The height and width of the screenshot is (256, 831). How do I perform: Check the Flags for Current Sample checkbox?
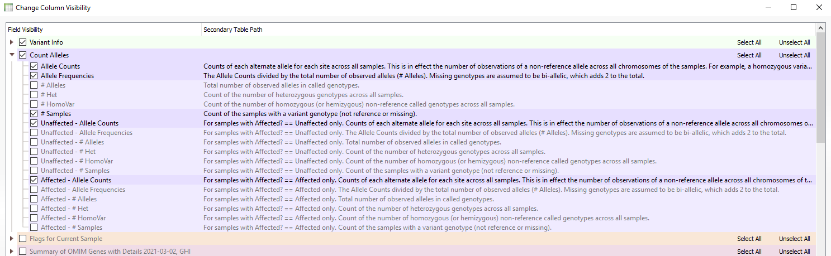[23, 239]
